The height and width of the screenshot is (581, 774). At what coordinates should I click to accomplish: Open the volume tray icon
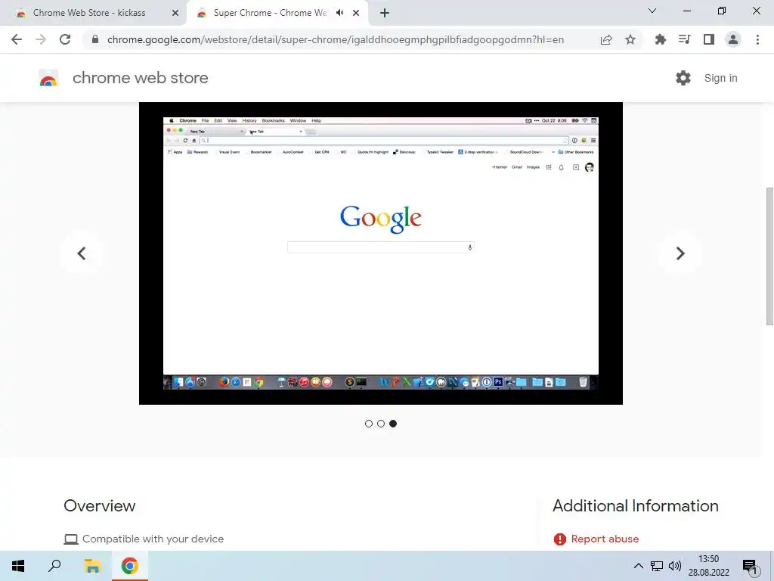tap(675, 566)
